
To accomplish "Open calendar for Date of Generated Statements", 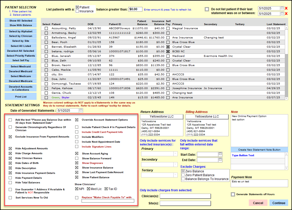I will pyautogui.click(x=81, y=110).
